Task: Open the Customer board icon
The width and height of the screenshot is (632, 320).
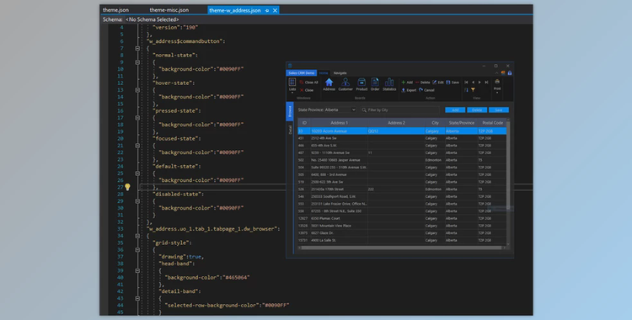Action: point(345,84)
